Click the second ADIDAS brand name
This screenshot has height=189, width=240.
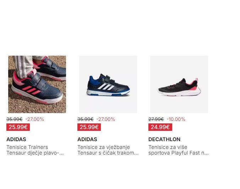[x=87, y=139]
